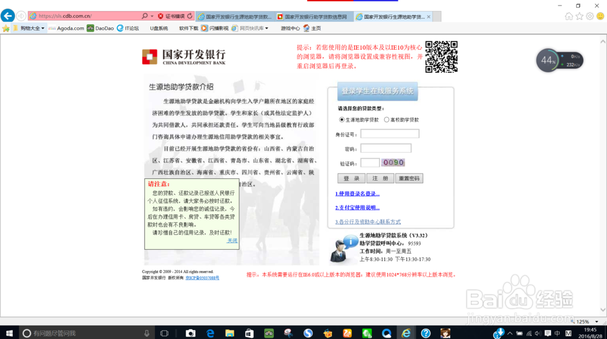
Task: Open the 软件下载 bookmark
Action: coord(189,29)
